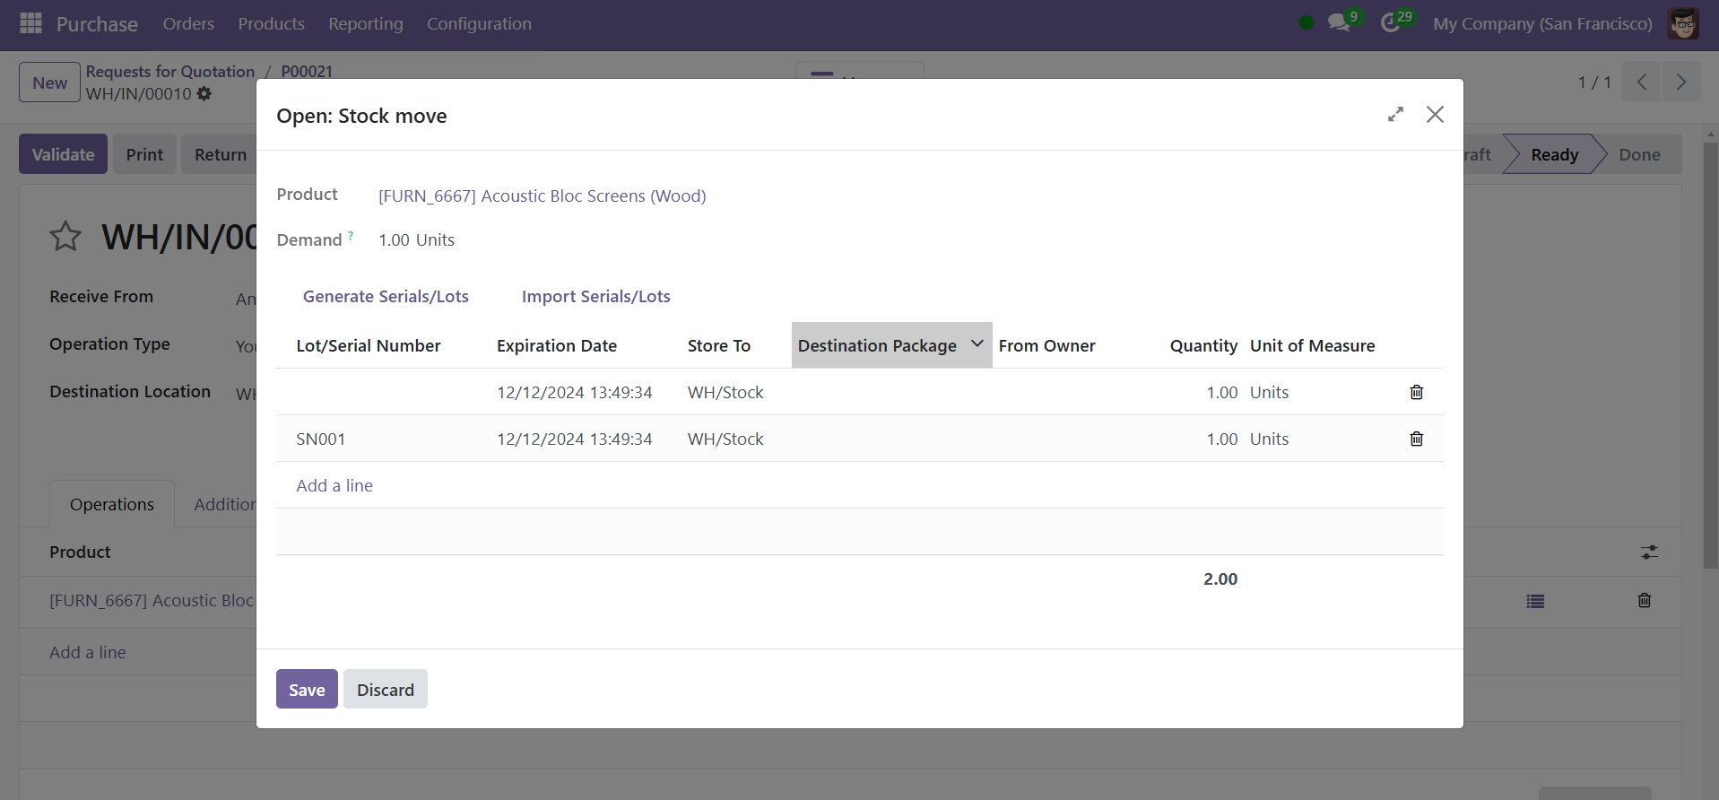The height and width of the screenshot is (800, 1719).
Task: Delete the product line in background form
Action: coord(1645,600)
